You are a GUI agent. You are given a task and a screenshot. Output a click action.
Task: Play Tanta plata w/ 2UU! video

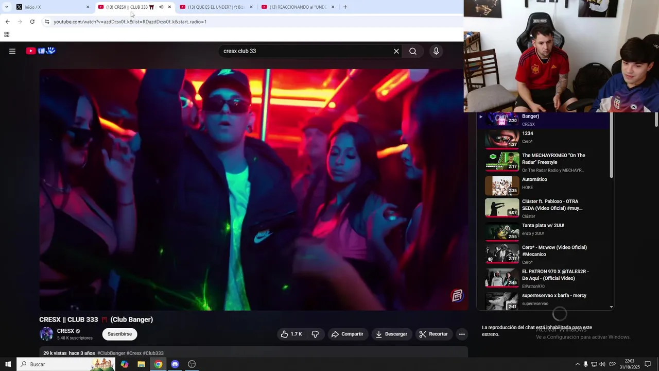543,232
